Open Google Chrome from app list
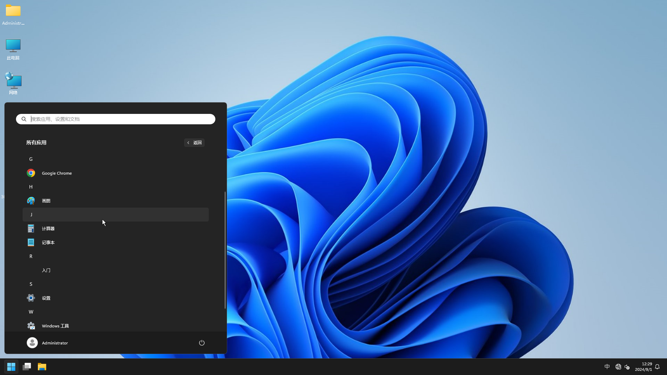 [57, 173]
